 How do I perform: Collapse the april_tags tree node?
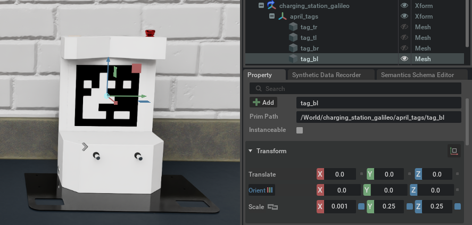tap(272, 16)
